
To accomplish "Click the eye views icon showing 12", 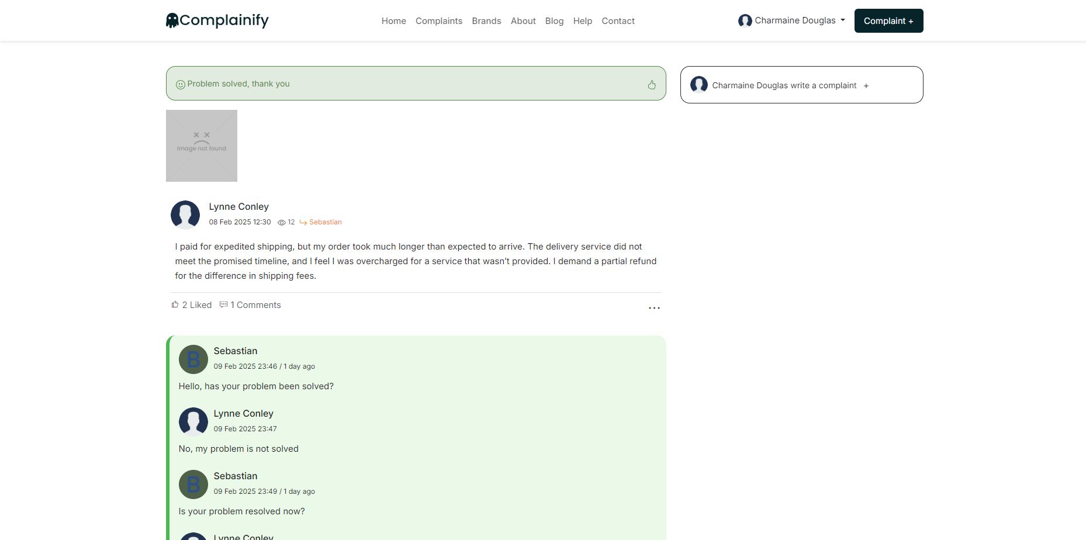I will click(282, 223).
